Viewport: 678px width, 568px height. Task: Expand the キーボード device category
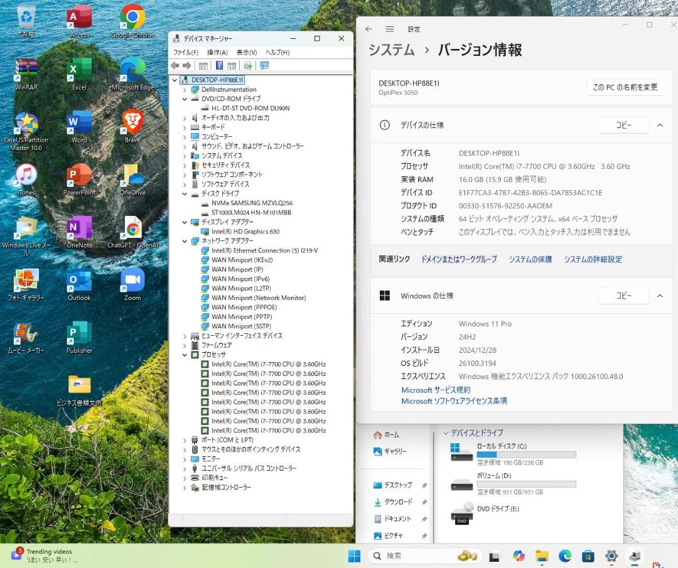[x=183, y=127]
